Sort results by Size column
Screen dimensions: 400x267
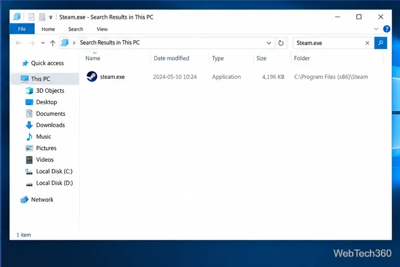261,58
